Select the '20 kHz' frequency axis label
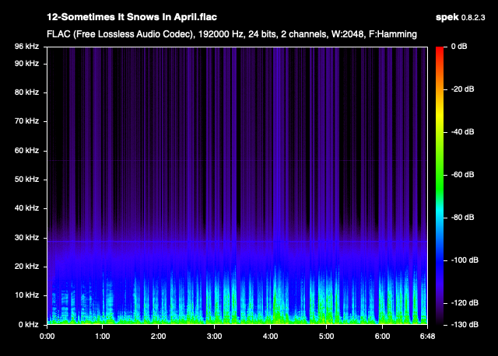This screenshot has height=356, width=498. tap(26, 266)
